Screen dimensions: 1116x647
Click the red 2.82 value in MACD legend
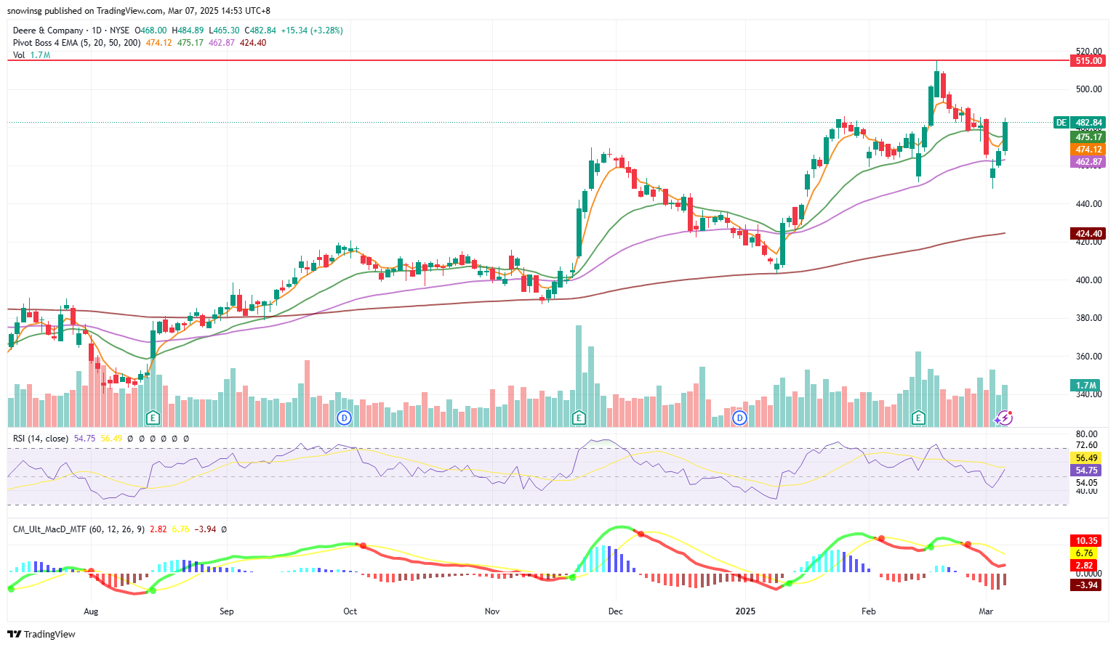tap(158, 529)
